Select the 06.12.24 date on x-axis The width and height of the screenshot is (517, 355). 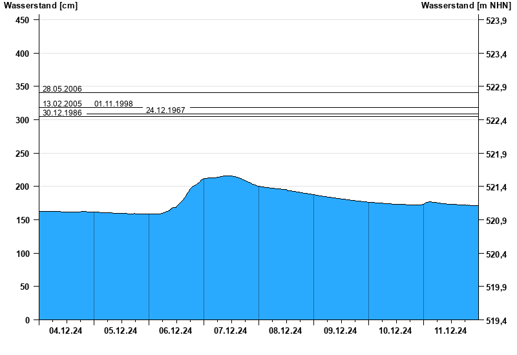(x=176, y=331)
